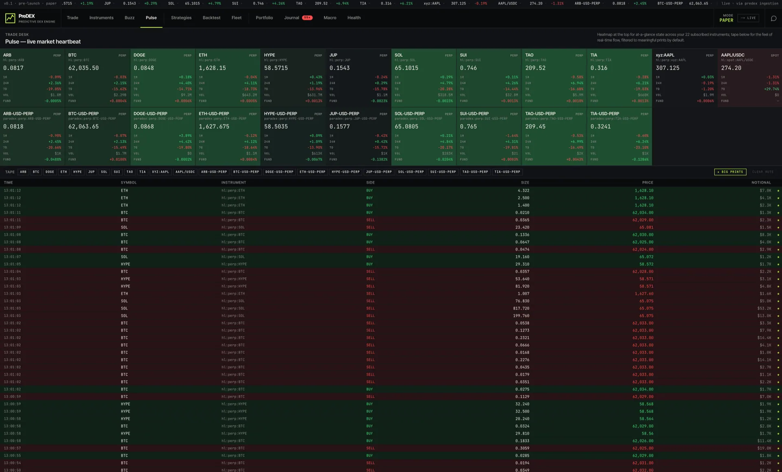Toggle the HYPE tape filter chip
The image size is (782, 472).
[x=77, y=172]
